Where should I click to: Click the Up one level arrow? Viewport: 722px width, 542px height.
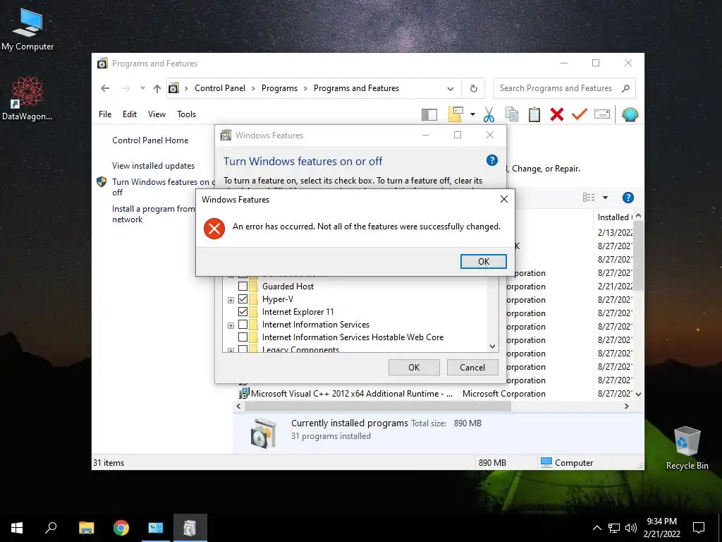pyautogui.click(x=157, y=88)
